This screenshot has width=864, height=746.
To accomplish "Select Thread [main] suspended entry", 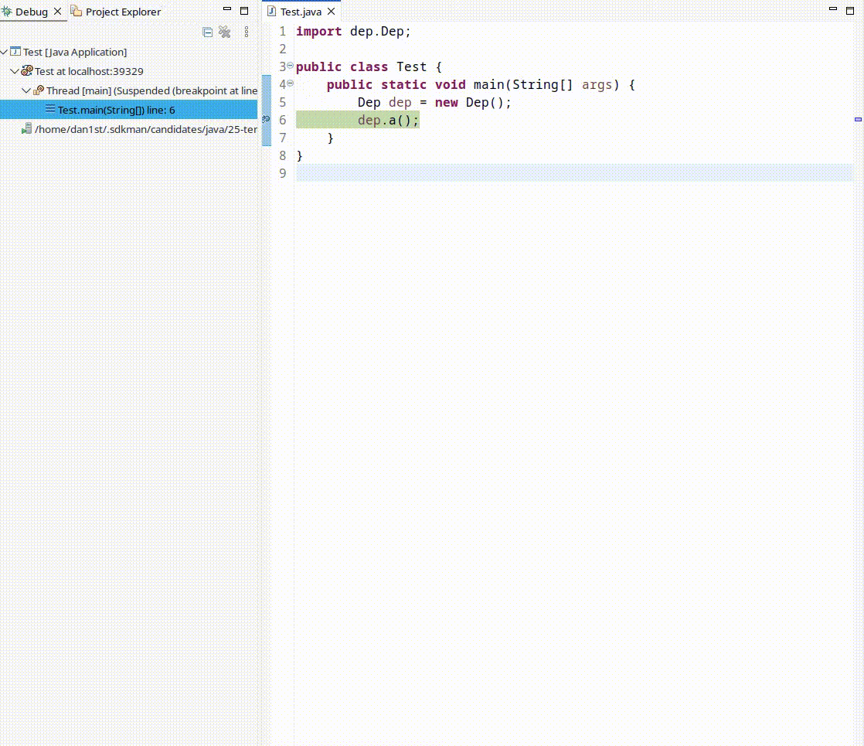I will pos(151,90).
